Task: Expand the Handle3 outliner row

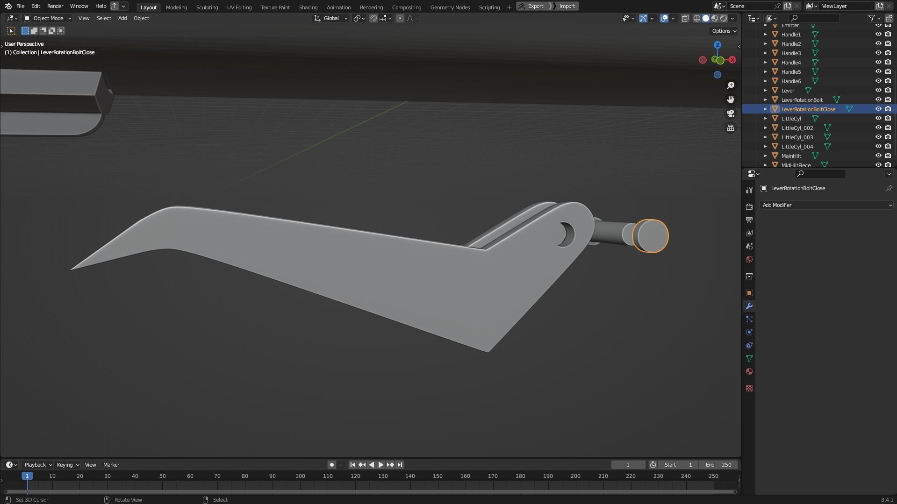Action: (x=766, y=53)
